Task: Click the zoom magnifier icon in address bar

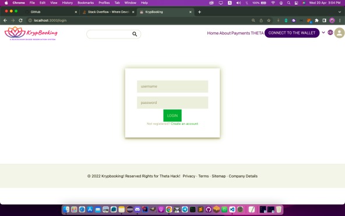Action: pyautogui.click(x=254, y=20)
